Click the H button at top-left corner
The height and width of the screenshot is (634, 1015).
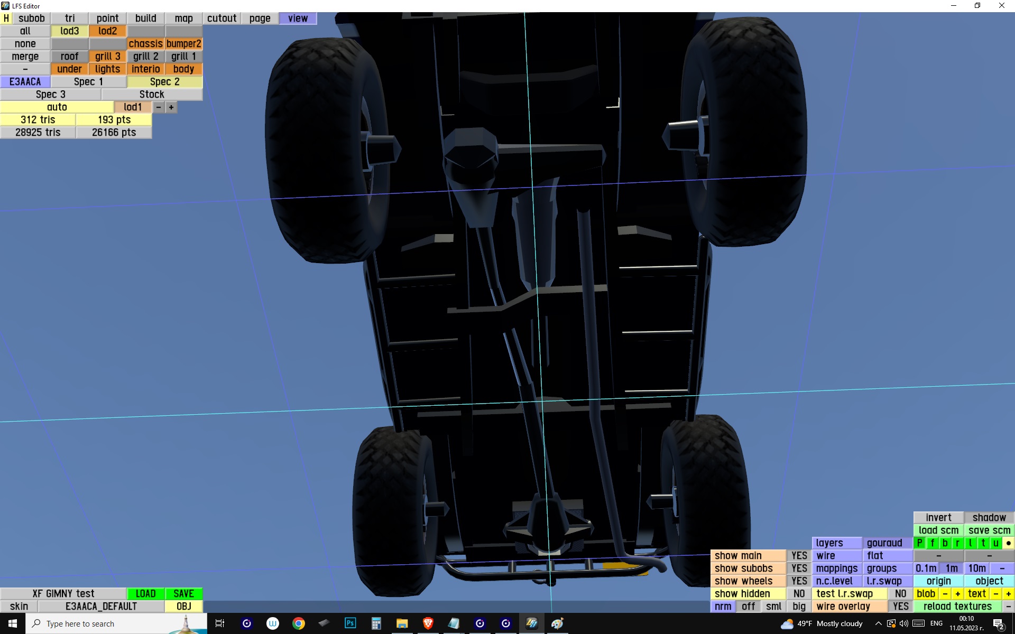(x=6, y=18)
